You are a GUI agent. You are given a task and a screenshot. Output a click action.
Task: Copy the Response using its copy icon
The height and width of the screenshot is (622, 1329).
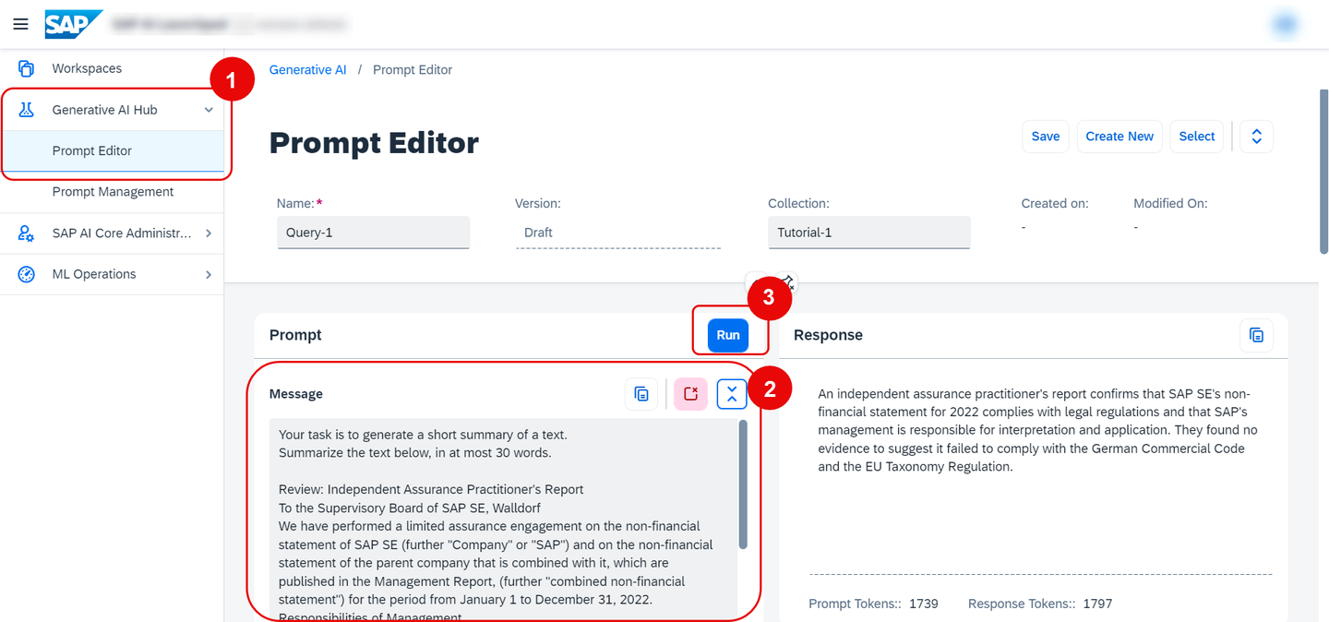(1256, 335)
